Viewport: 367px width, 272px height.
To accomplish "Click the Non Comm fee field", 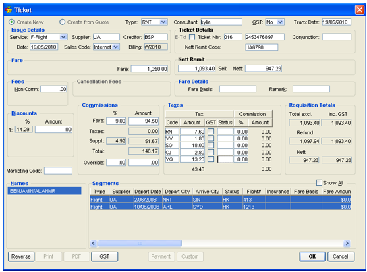I will click(53, 89).
